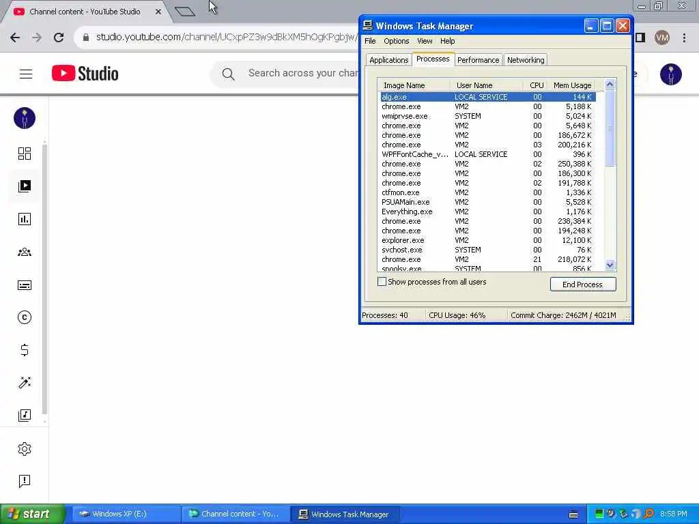
Task: Click the Chrome address bar URL
Action: (x=225, y=38)
